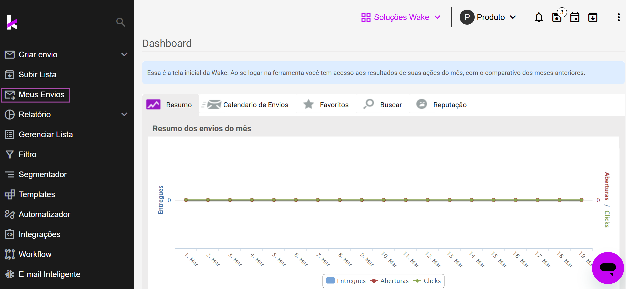626x289 pixels.
Task: Click the Integrações code icon
Action: 10,234
